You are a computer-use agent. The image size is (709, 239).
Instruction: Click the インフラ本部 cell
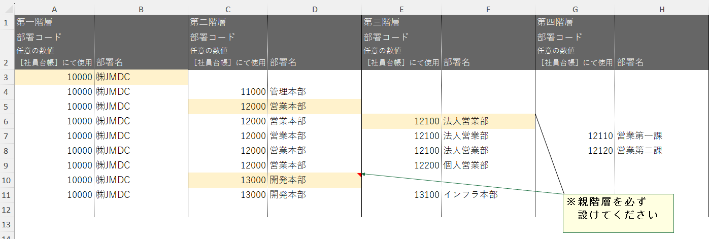[x=488, y=195]
